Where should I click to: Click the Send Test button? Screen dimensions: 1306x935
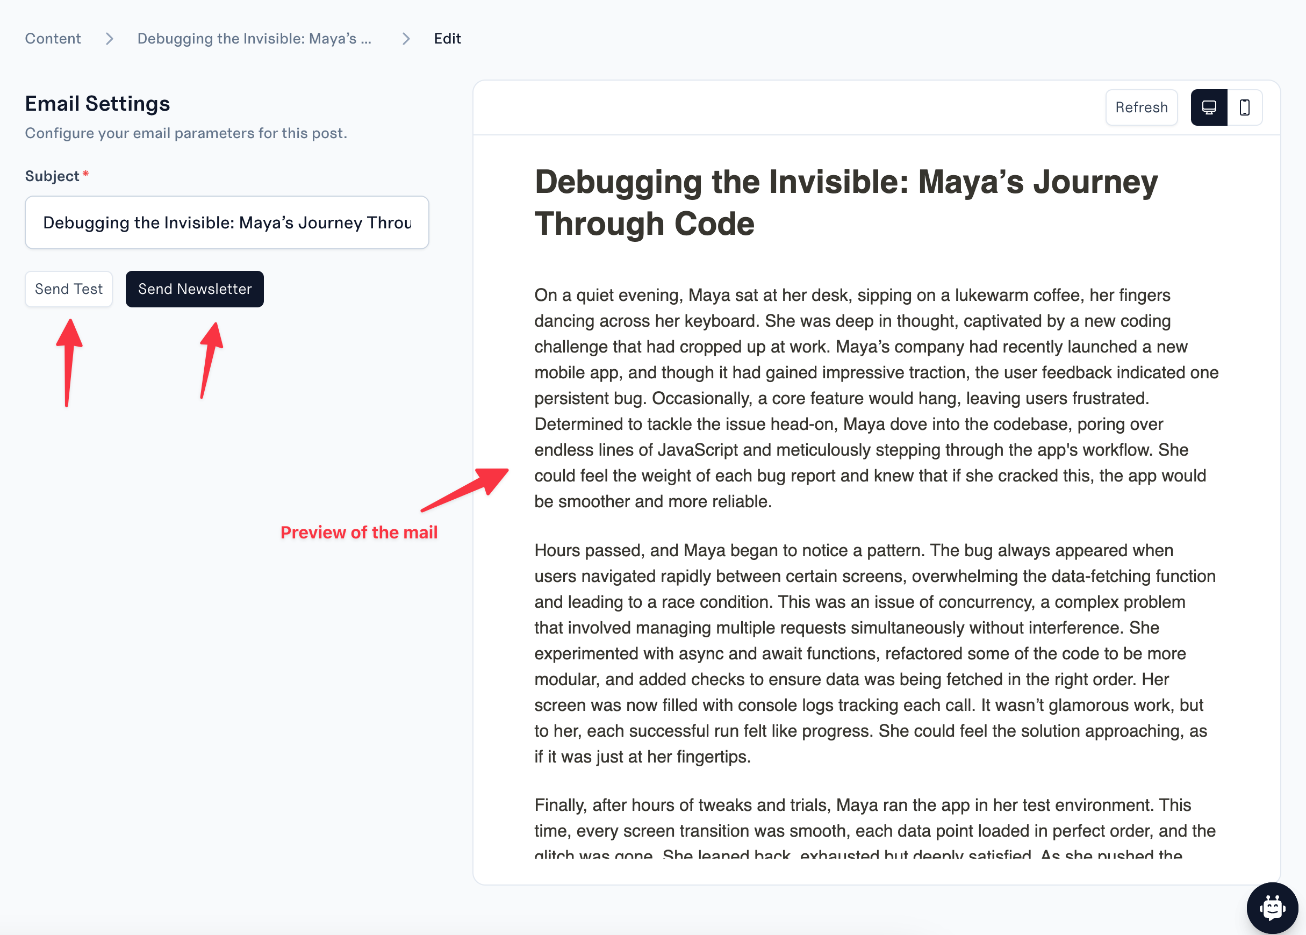coord(69,289)
